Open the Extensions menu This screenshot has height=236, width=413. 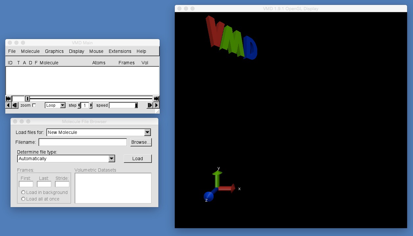[120, 51]
